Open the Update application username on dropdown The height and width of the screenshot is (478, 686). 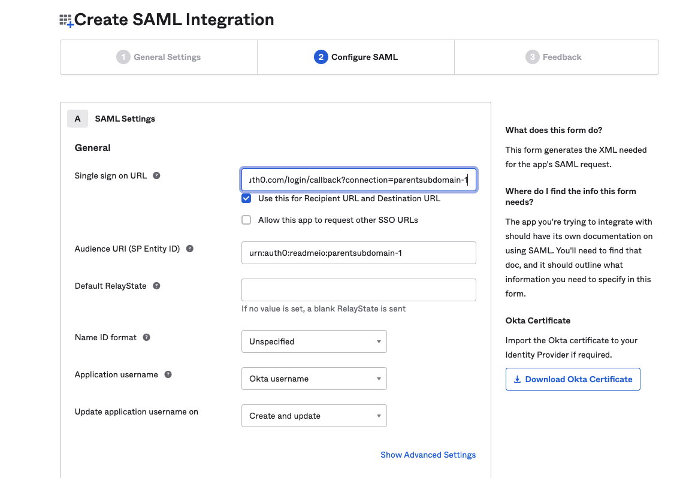tap(314, 416)
